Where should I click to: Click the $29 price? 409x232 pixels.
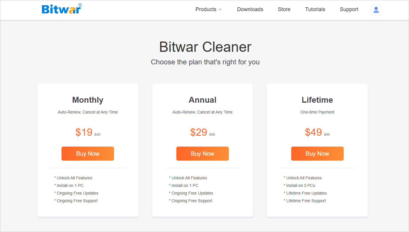pos(199,132)
